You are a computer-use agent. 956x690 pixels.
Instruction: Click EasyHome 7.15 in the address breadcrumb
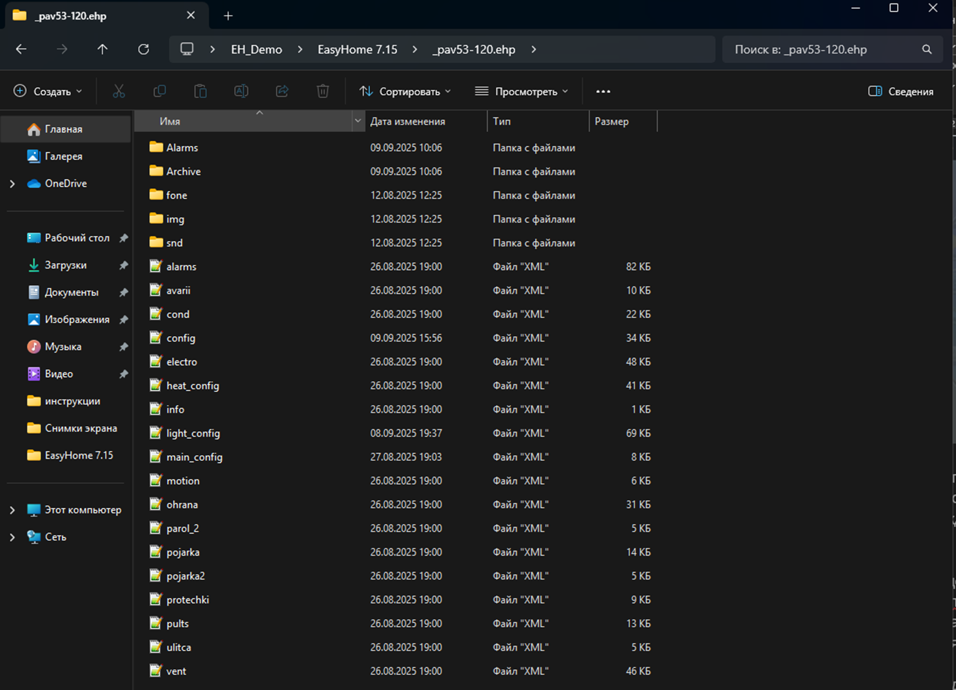pos(357,49)
